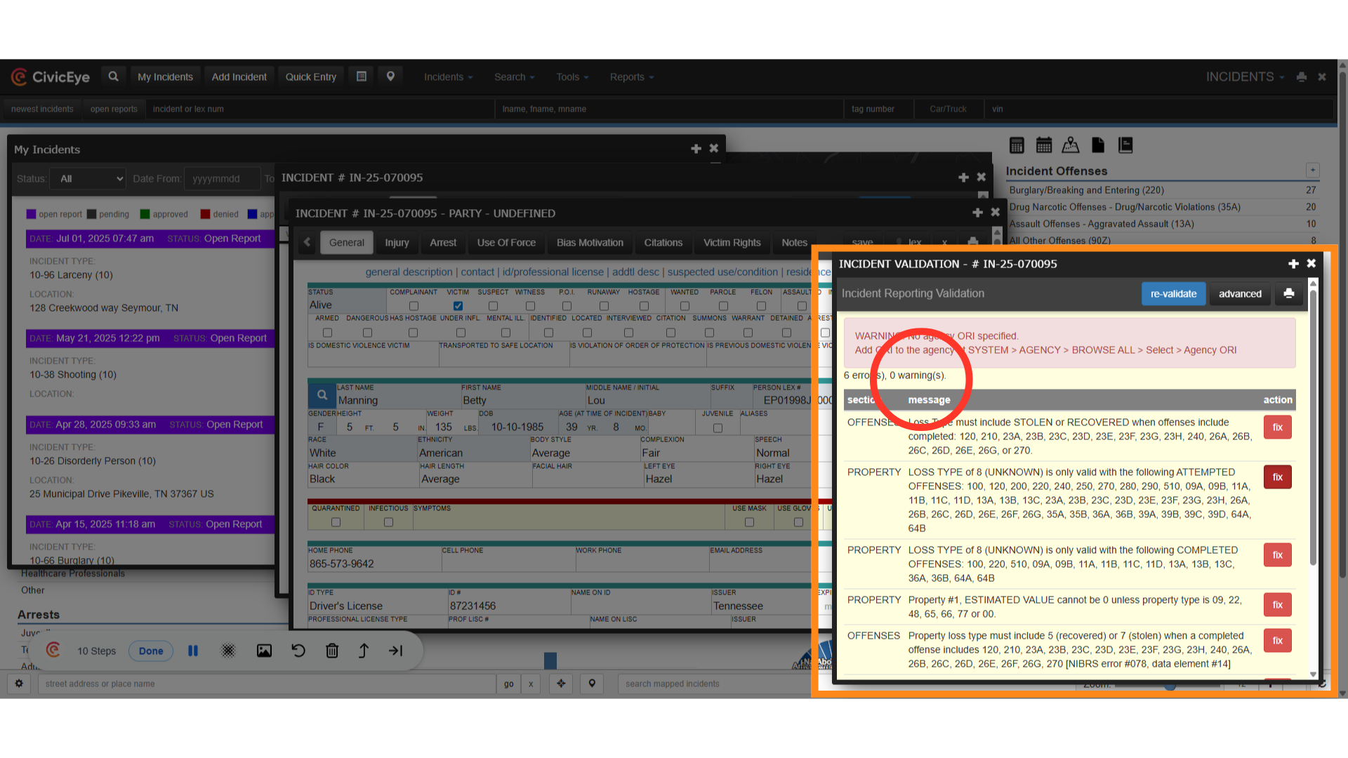Viewport: 1348px width, 758px height.
Task: Open the Reports dropdown menu
Action: (x=632, y=77)
